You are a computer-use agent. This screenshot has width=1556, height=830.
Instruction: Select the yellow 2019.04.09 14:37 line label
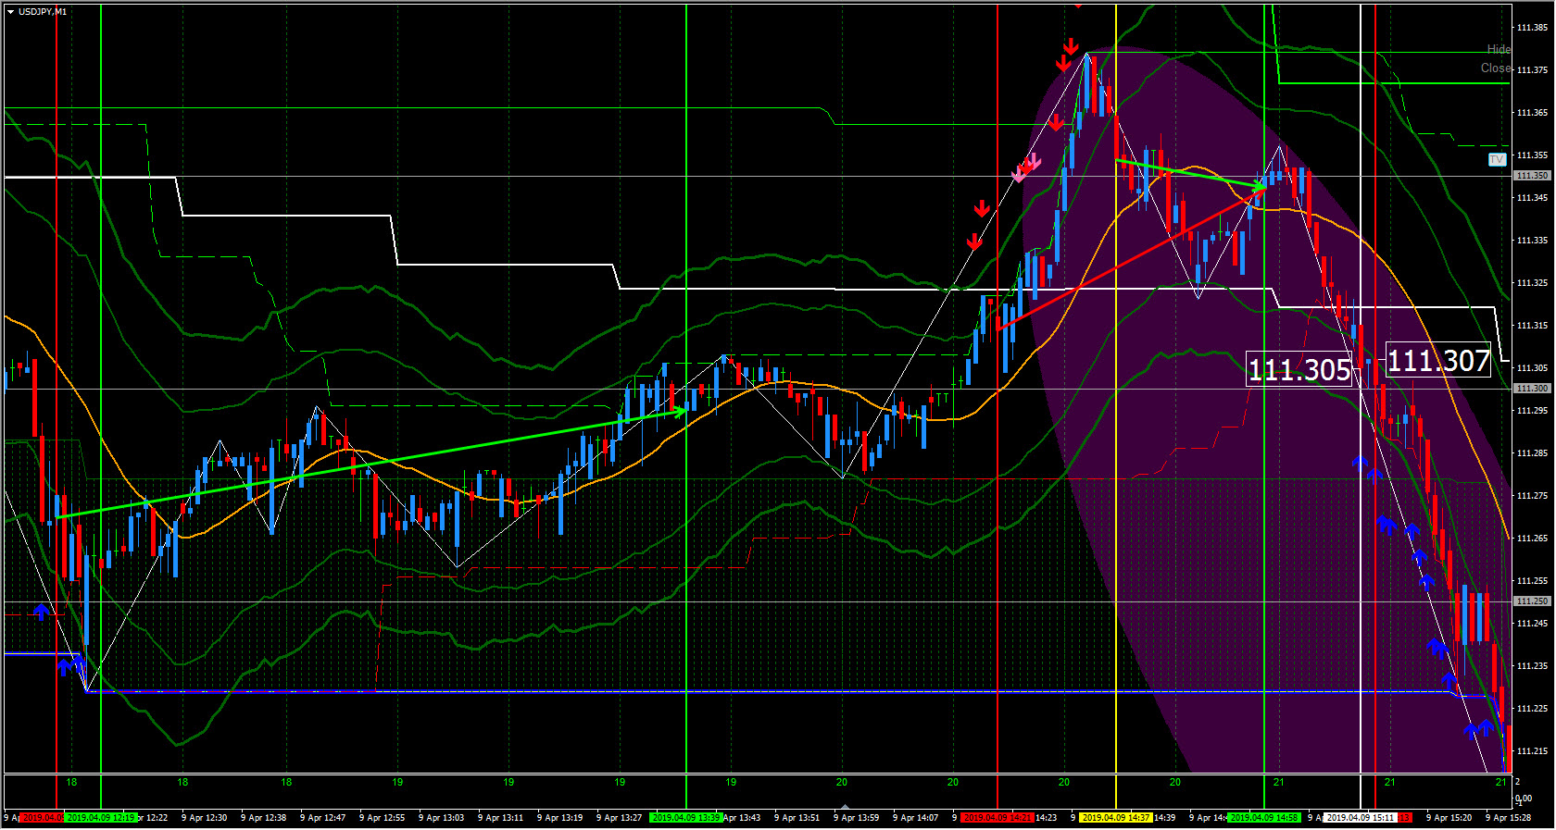[1116, 818]
